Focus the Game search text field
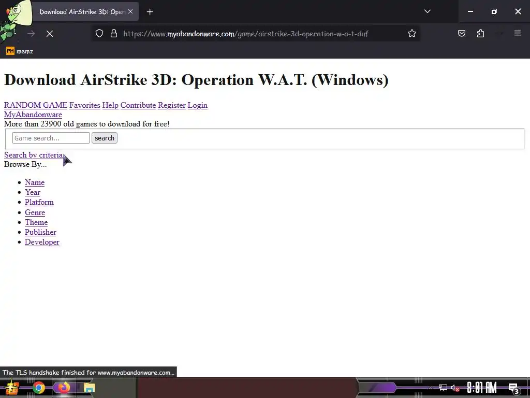530x398 pixels. coord(51,138)
